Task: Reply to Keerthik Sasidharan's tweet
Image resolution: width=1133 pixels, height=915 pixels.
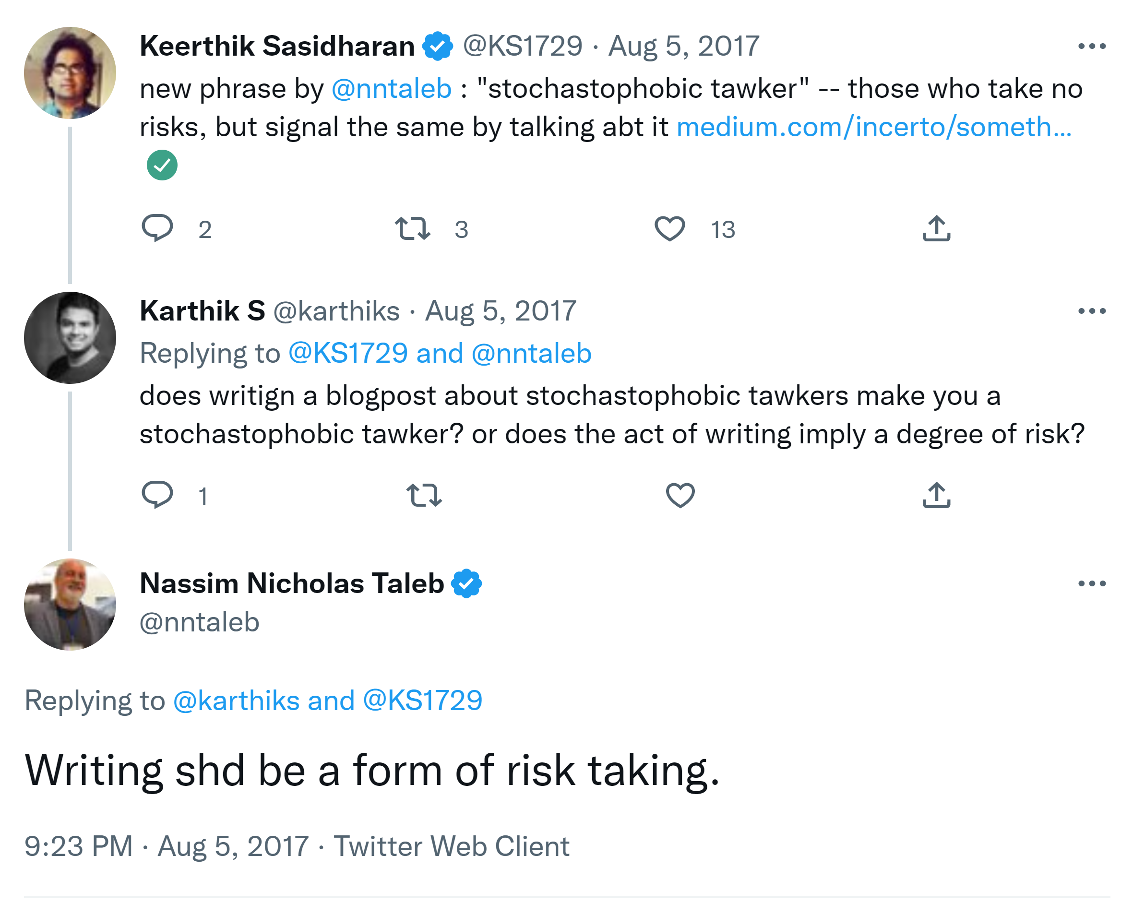Action: point(157,228)
